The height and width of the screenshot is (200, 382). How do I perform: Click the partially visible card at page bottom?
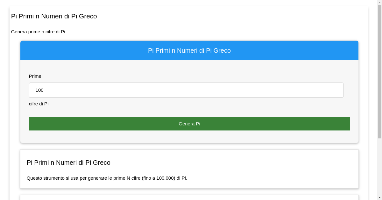(189, 198)
